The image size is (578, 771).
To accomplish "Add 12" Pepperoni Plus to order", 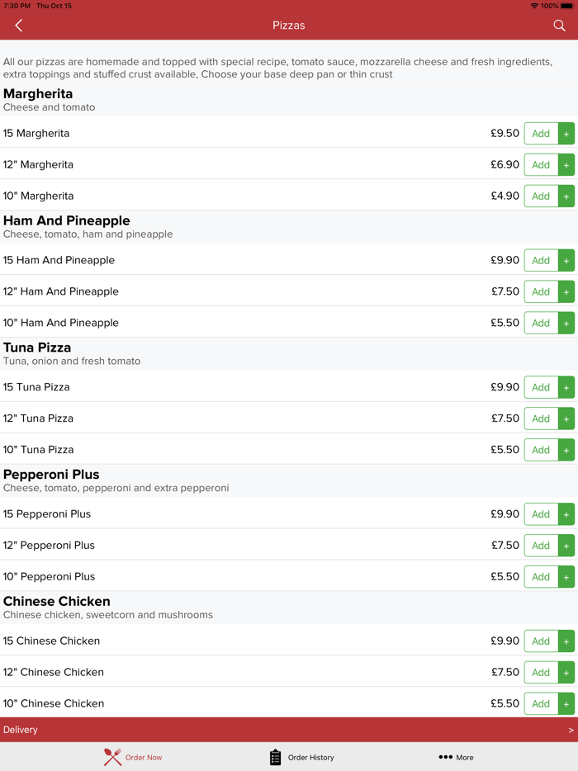I will [x=549, y=546].
